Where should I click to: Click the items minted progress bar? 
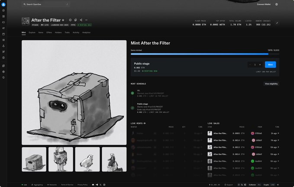pos(205,54)
